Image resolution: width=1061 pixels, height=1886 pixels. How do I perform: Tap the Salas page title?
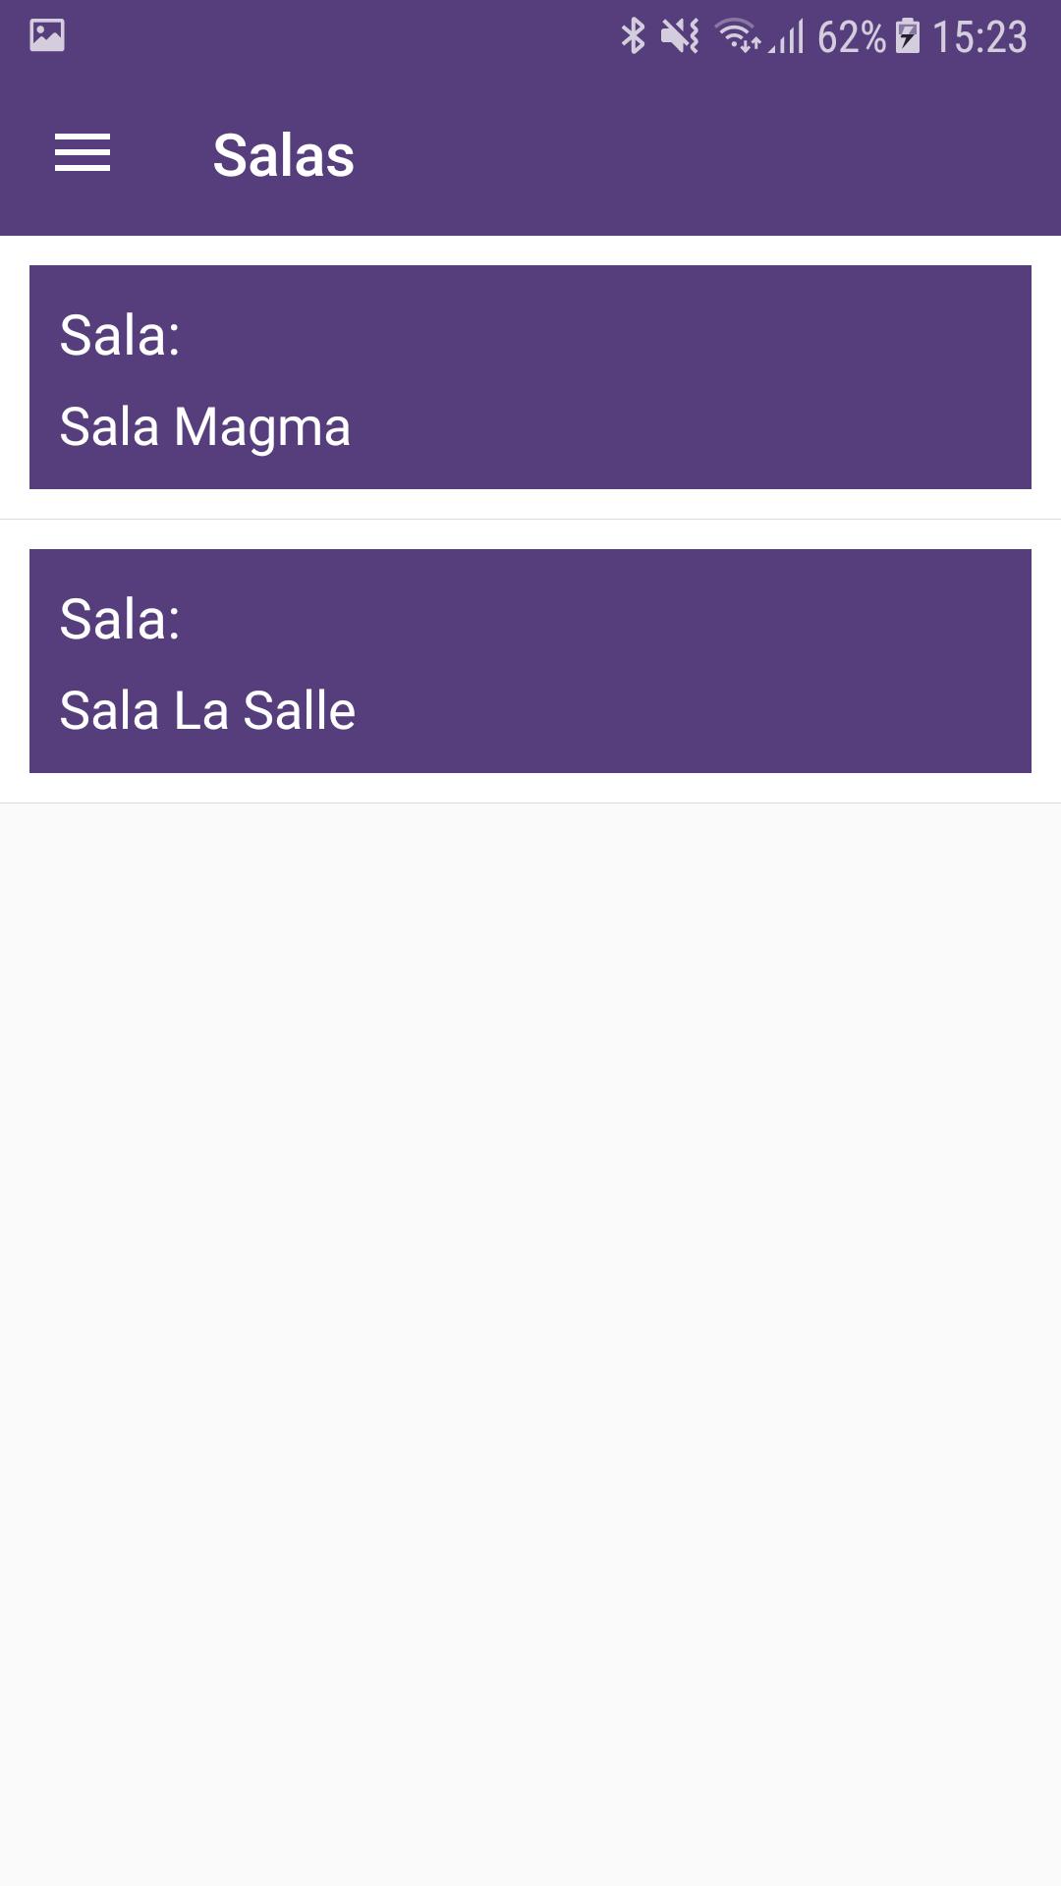click(x=283, y=155)
